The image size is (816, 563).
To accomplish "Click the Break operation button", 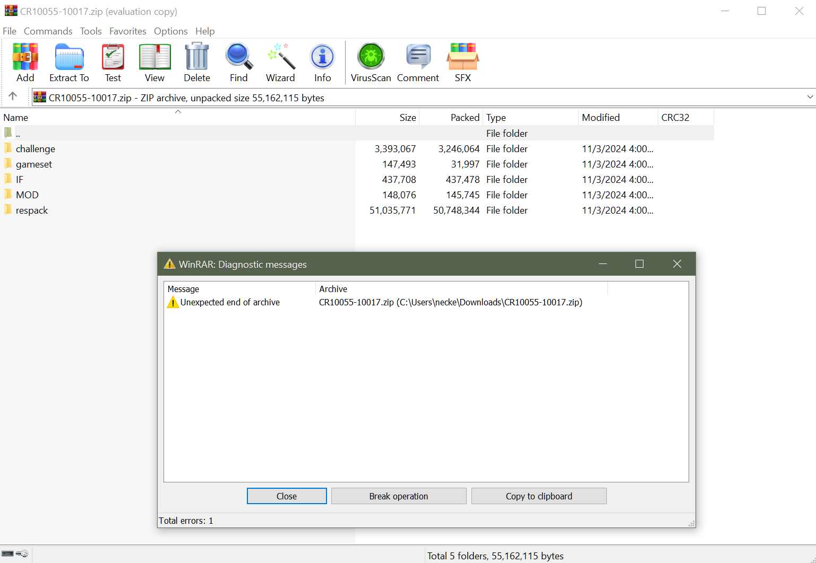I will click(399, 496).
